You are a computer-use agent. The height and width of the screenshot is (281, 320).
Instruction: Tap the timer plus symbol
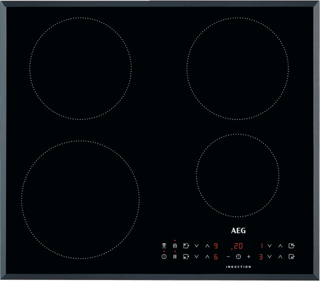click(x=248, y=257)
